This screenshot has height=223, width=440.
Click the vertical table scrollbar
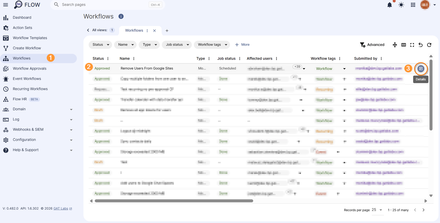tap(431, 95)
